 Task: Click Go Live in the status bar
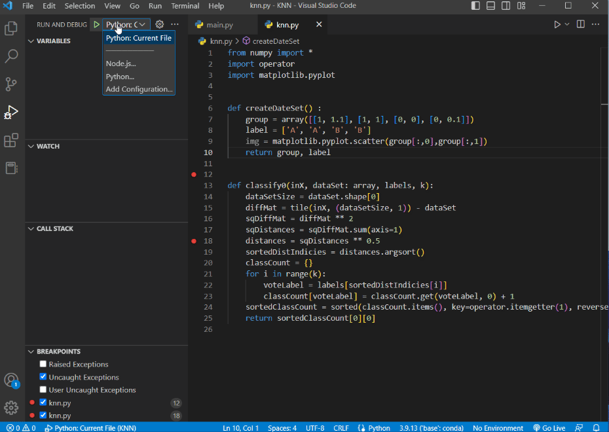549,427
